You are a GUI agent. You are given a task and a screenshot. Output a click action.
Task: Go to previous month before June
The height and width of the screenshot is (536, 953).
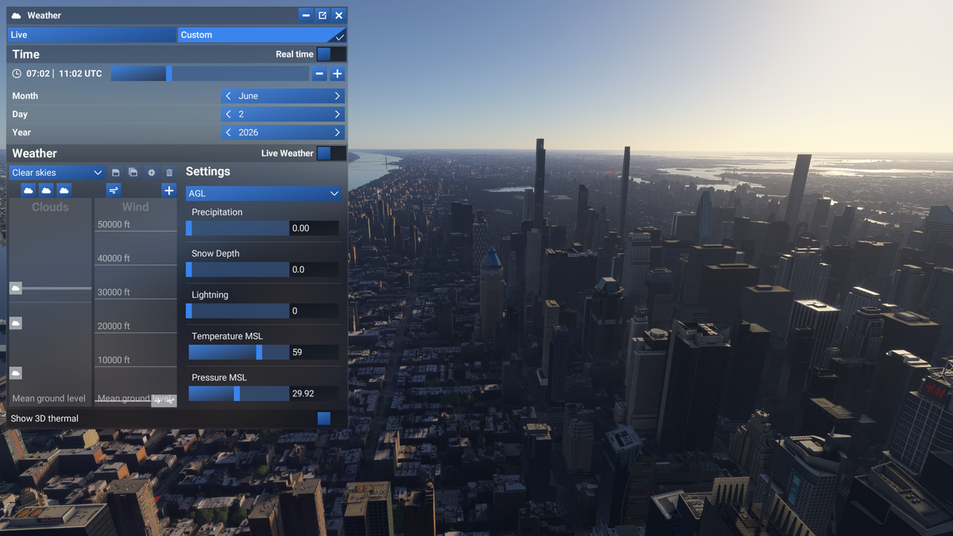[229, 96]
